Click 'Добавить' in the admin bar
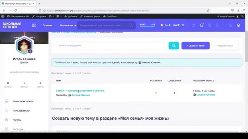248x139 pixels. tap(71, 16)
